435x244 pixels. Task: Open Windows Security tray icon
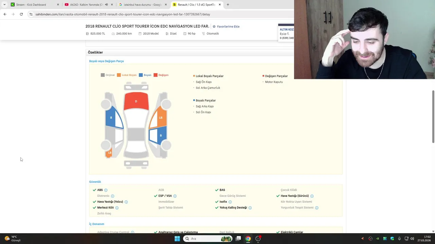(392, 239)
